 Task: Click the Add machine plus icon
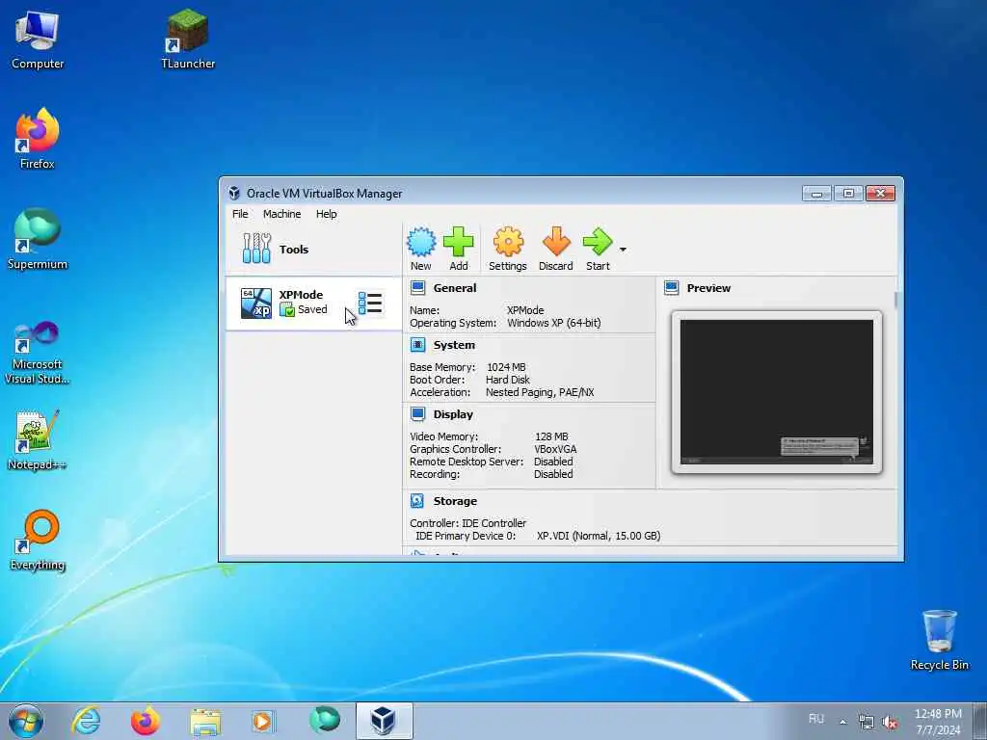(458, 242)
